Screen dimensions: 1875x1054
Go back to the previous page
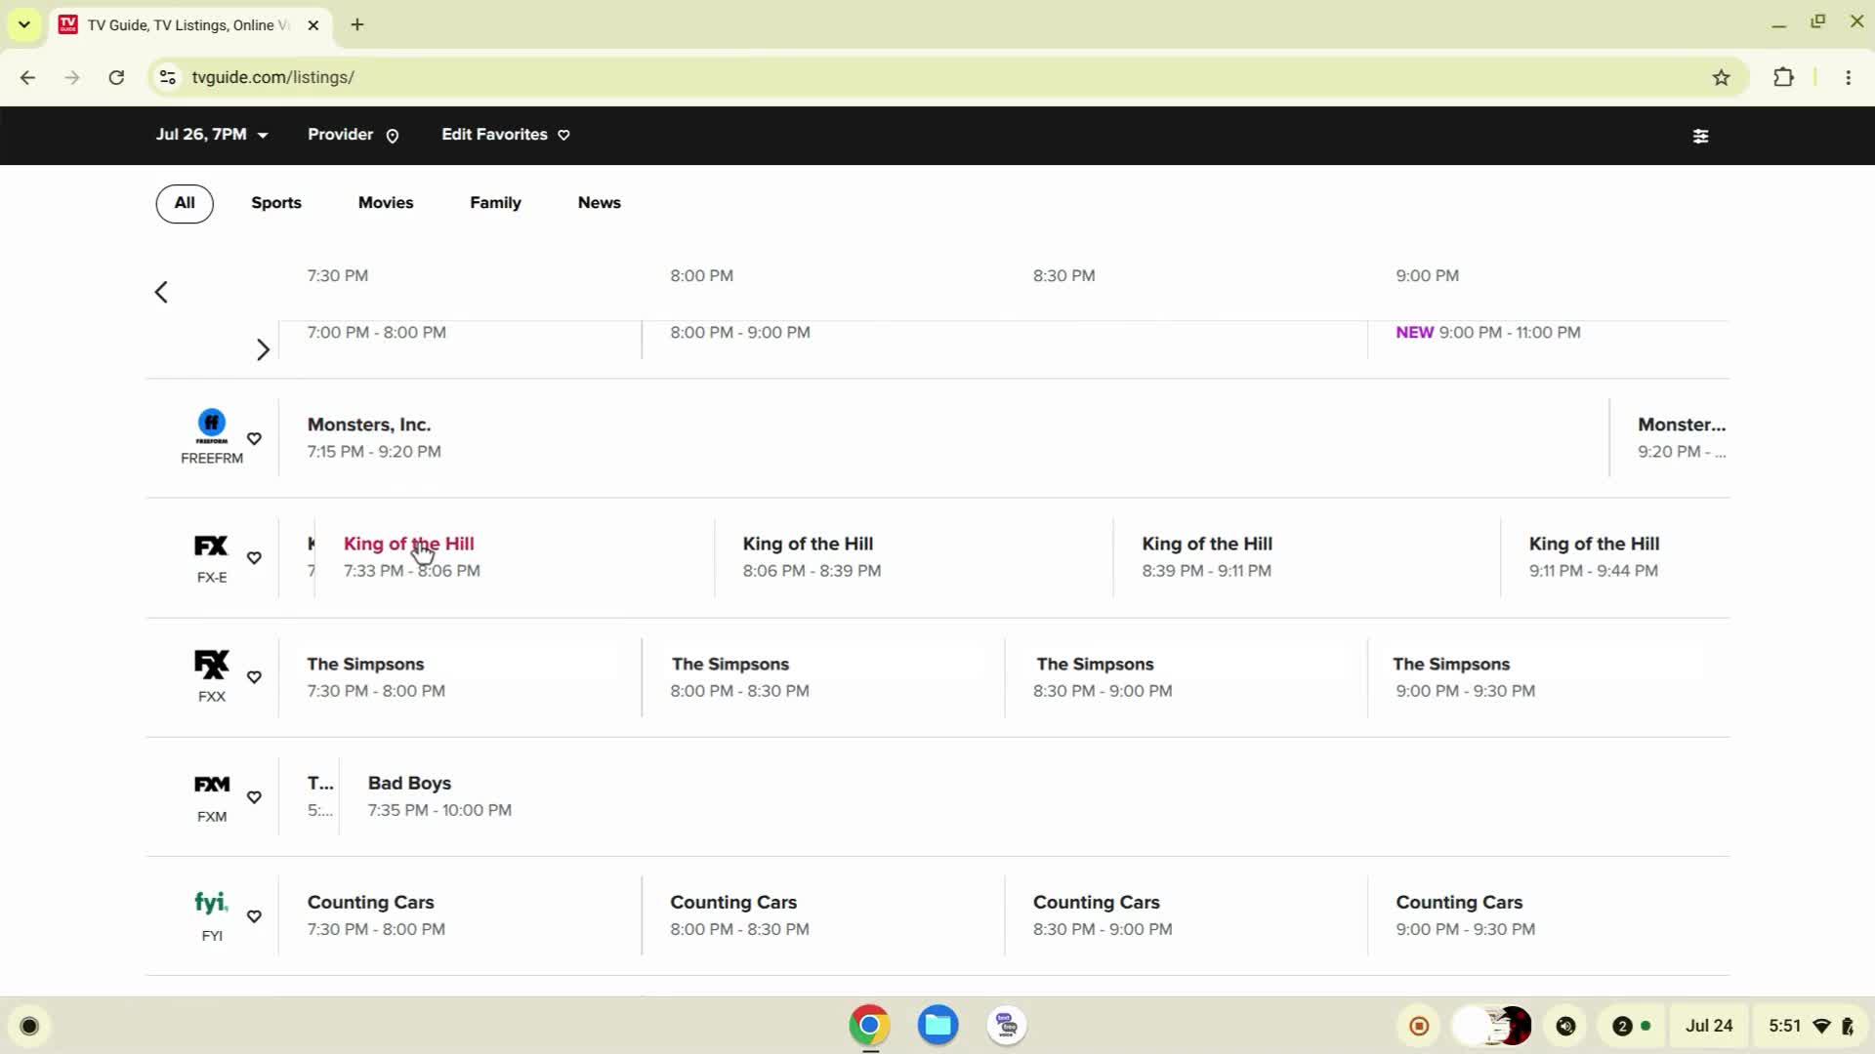point(27,77)
